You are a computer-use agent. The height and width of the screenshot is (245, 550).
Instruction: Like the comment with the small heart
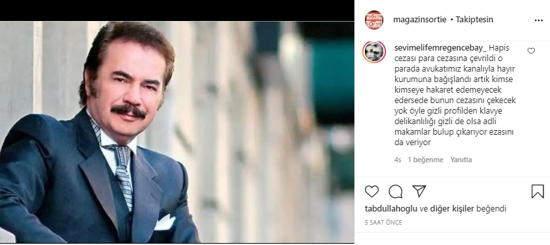[x=531, y=51]
